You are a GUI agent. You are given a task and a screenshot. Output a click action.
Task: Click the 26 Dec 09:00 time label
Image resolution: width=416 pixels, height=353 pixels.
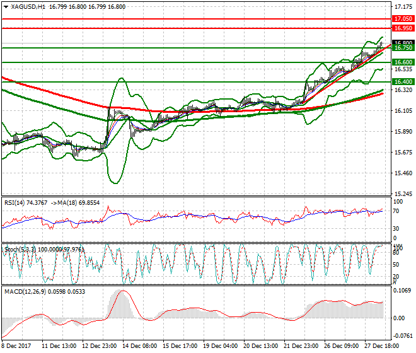(x=342, y=346)
